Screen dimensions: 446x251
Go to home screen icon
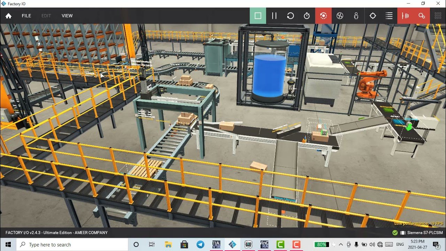[x=9, y=16]
